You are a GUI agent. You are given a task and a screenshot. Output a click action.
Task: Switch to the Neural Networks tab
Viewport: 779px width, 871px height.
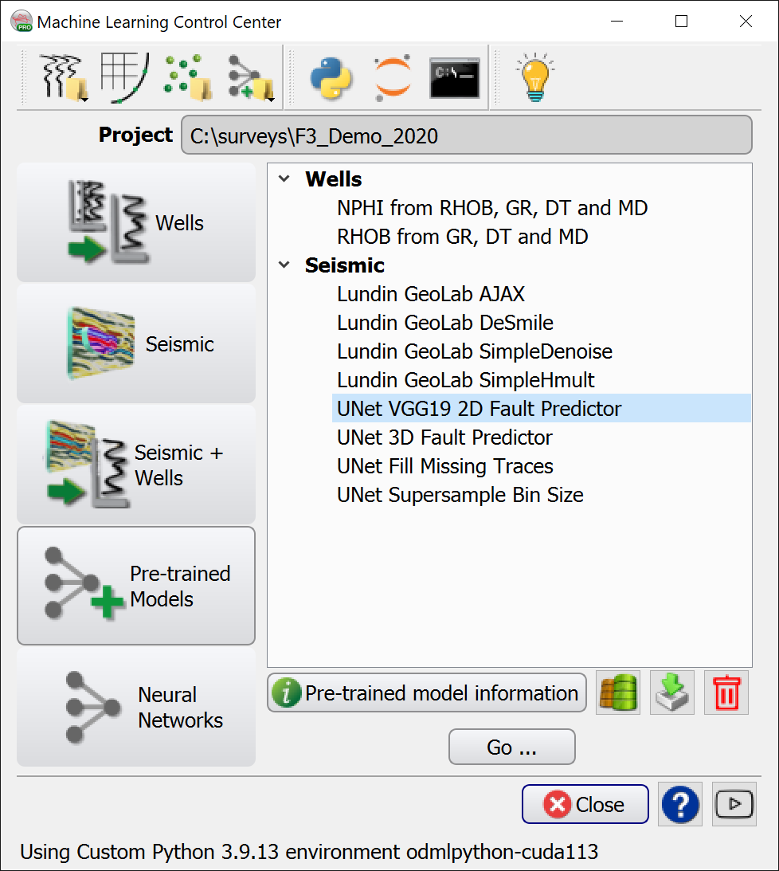pyautogui.click(x=136, y=707)
